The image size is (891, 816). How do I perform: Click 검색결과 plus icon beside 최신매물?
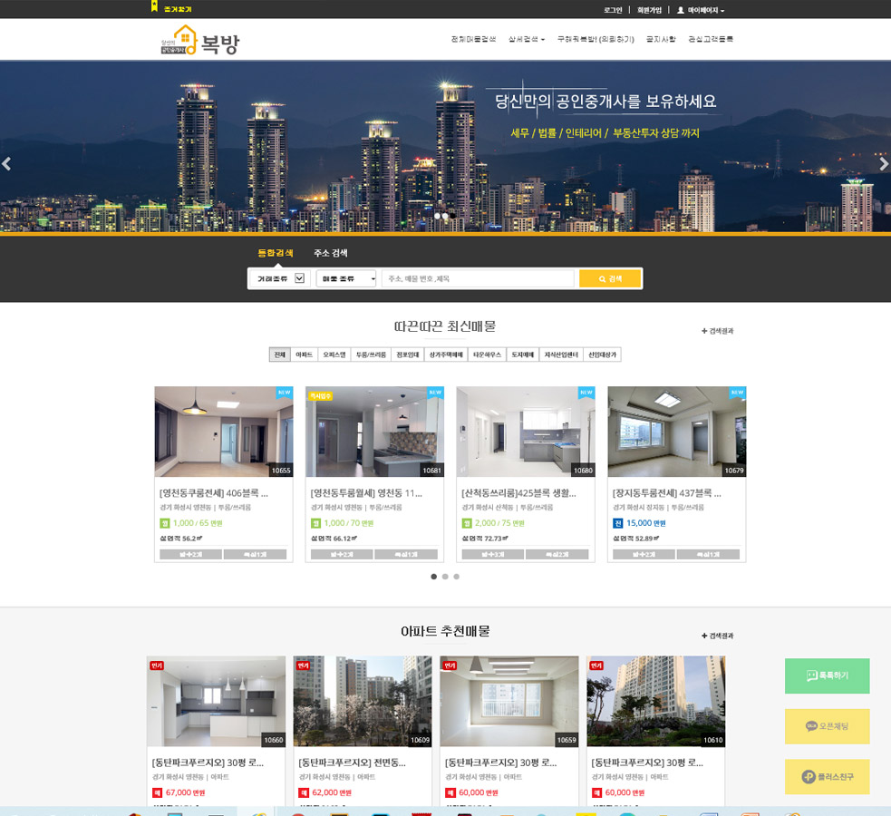704,331
